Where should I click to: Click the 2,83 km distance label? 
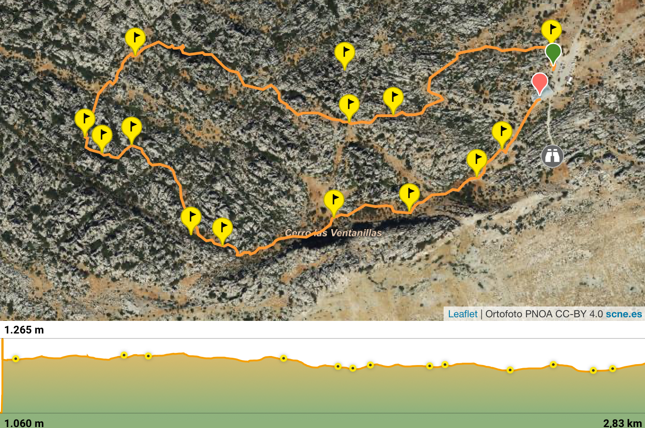coord(623,423)
